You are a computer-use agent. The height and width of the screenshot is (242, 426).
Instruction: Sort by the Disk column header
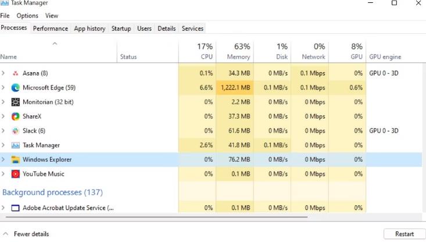pyautogui.click(x=272, y=52)
